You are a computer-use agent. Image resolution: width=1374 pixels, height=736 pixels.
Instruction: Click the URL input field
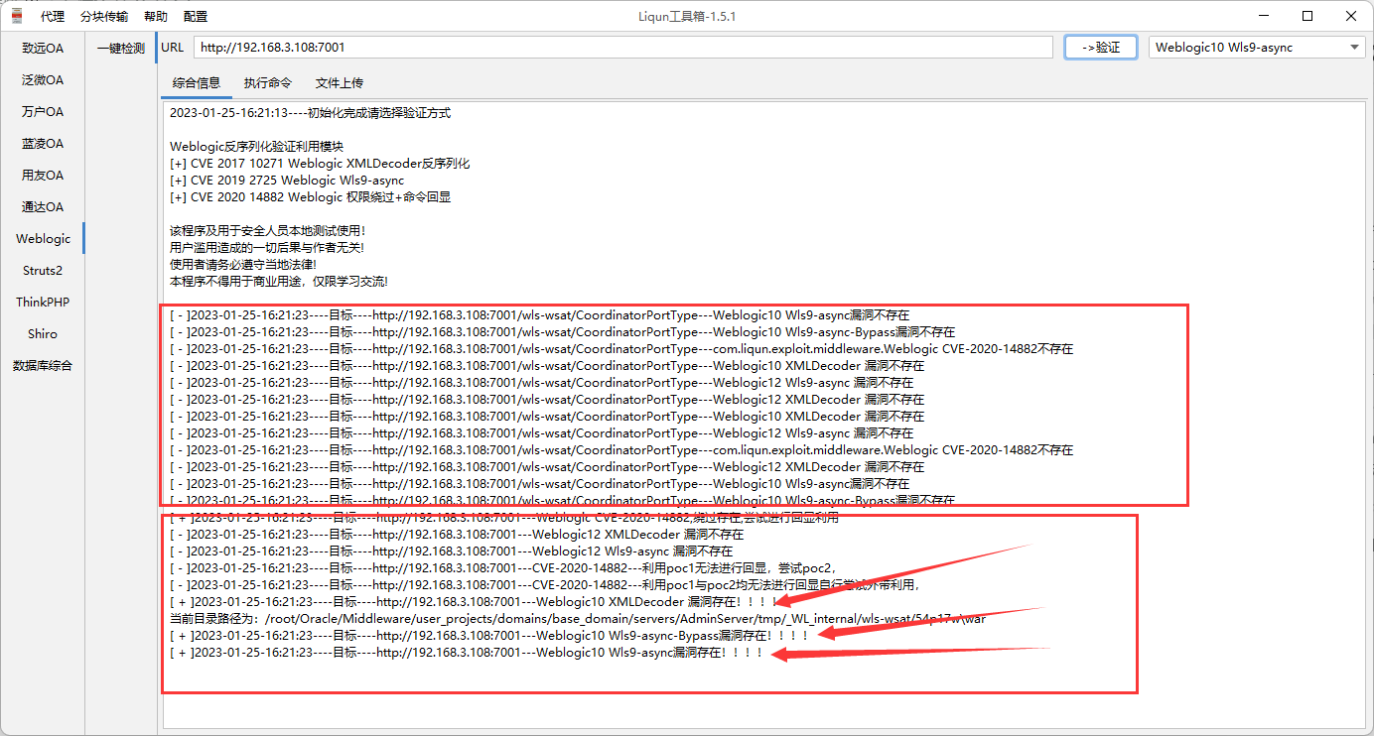click(621, 47)
